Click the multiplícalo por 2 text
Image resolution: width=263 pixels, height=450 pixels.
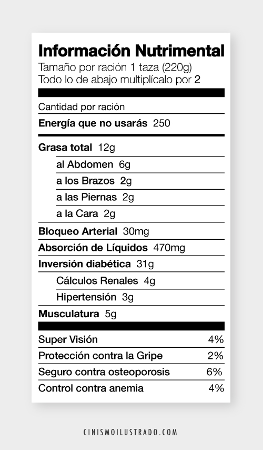160,80
